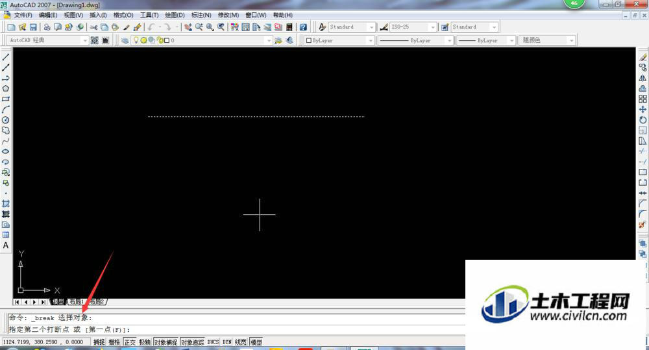Open the Help question mark icon
Viewport: 649px width, 350px height.
pyautogui.click(x=303, y=27)
